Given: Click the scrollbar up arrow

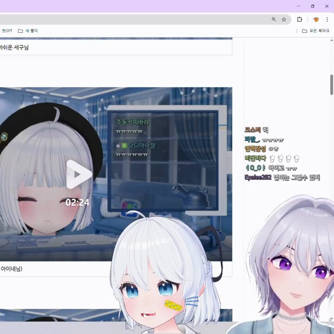Looking at the screenshot, I should click(x=332, y=40).
